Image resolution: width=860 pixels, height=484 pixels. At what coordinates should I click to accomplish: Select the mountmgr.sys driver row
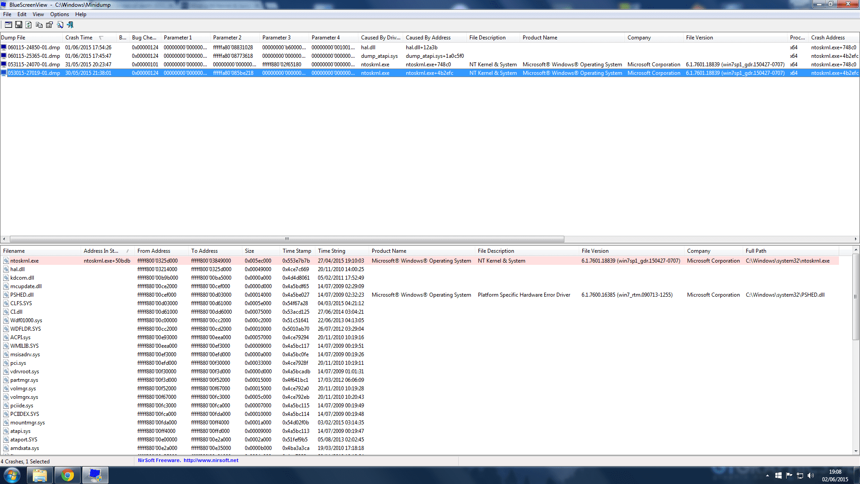point(420,423)
